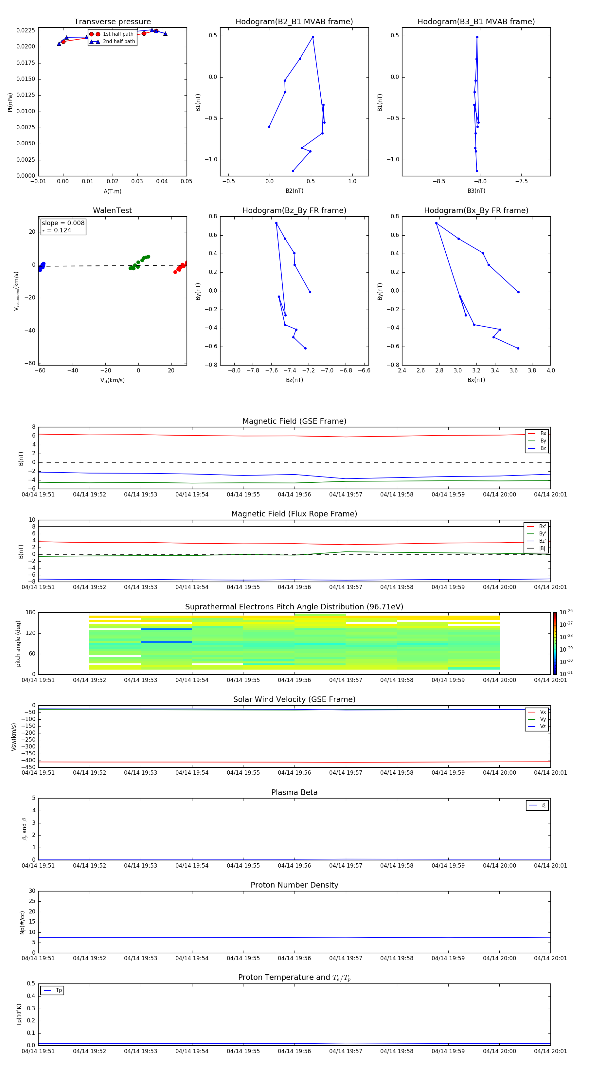Click the "Plasma Beta" title
The width and height of the screenshot is (589, 1080).
(294, 792)
